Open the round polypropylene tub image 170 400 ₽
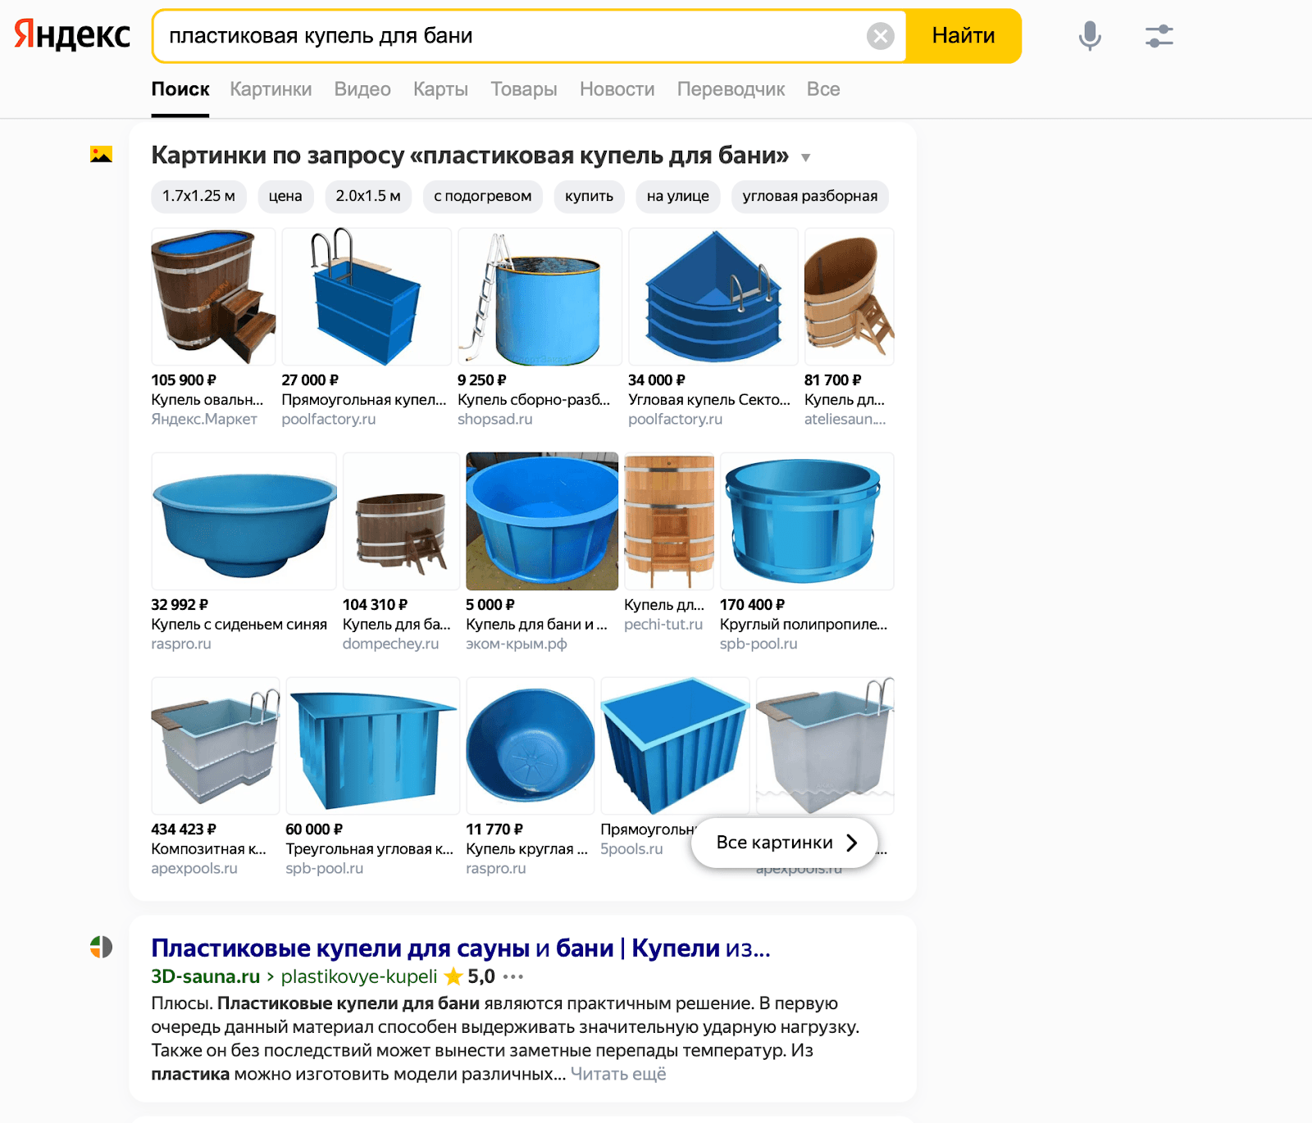The image size is (1312, 1123). coord(807,521)
